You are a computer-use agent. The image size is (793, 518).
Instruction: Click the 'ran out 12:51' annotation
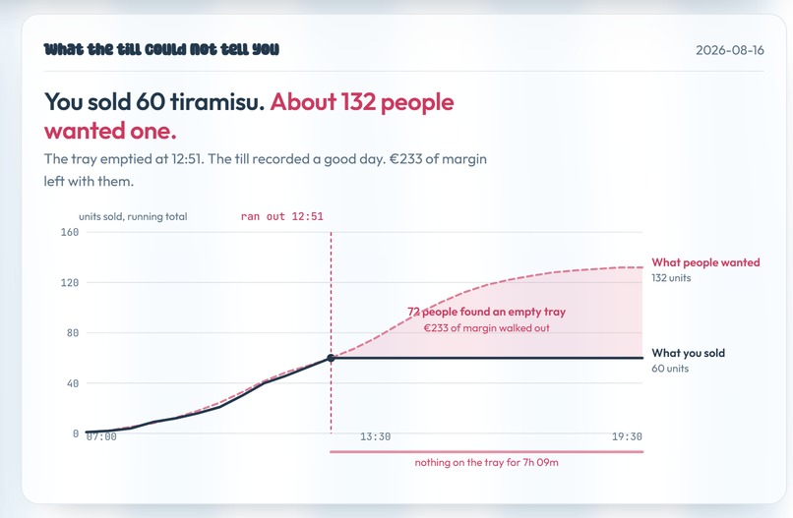click(x=281, y=217)
